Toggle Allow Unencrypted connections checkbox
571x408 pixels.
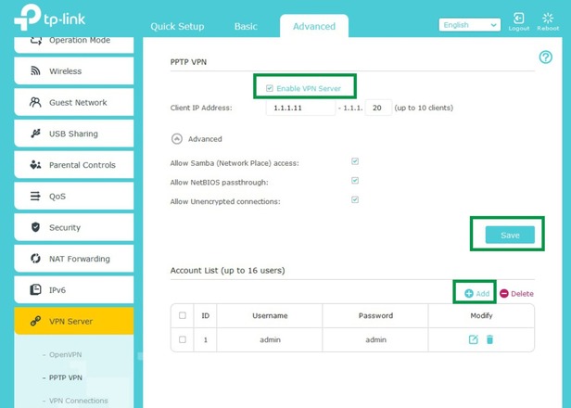click(355, 199)
